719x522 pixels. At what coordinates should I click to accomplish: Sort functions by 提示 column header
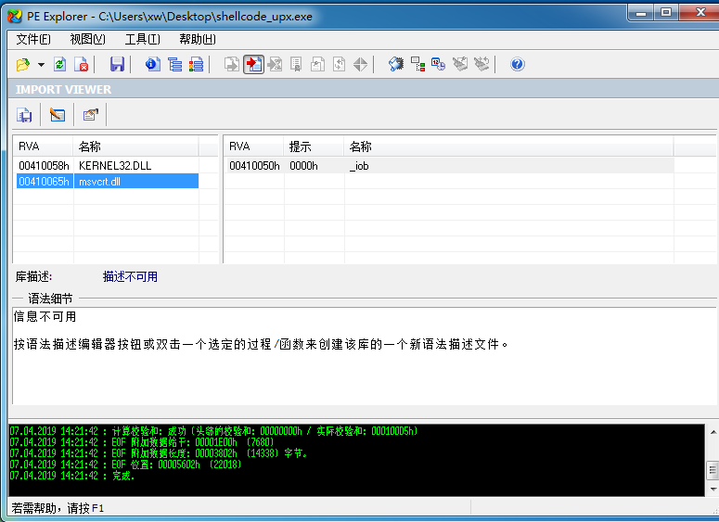click(x=314, y=146)
